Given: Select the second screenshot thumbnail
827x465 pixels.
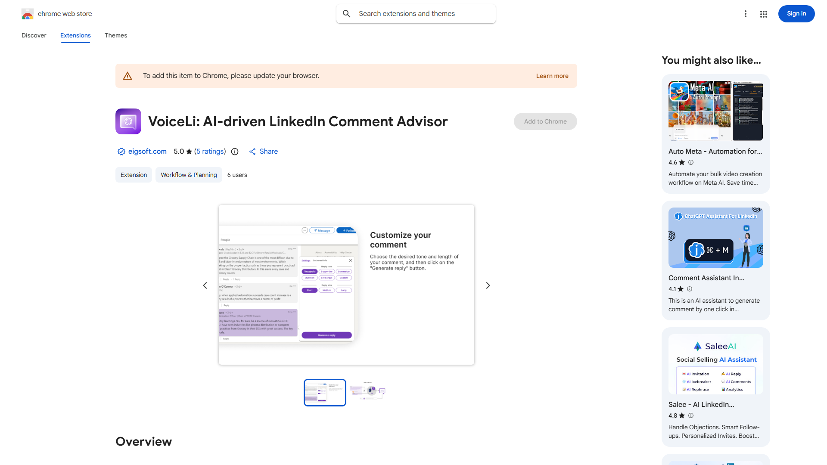Looking at the screenshot, I should [367, 392].
